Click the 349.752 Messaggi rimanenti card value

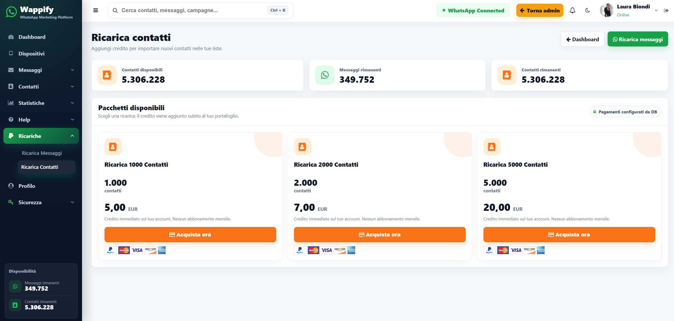(x=357, y=80)
